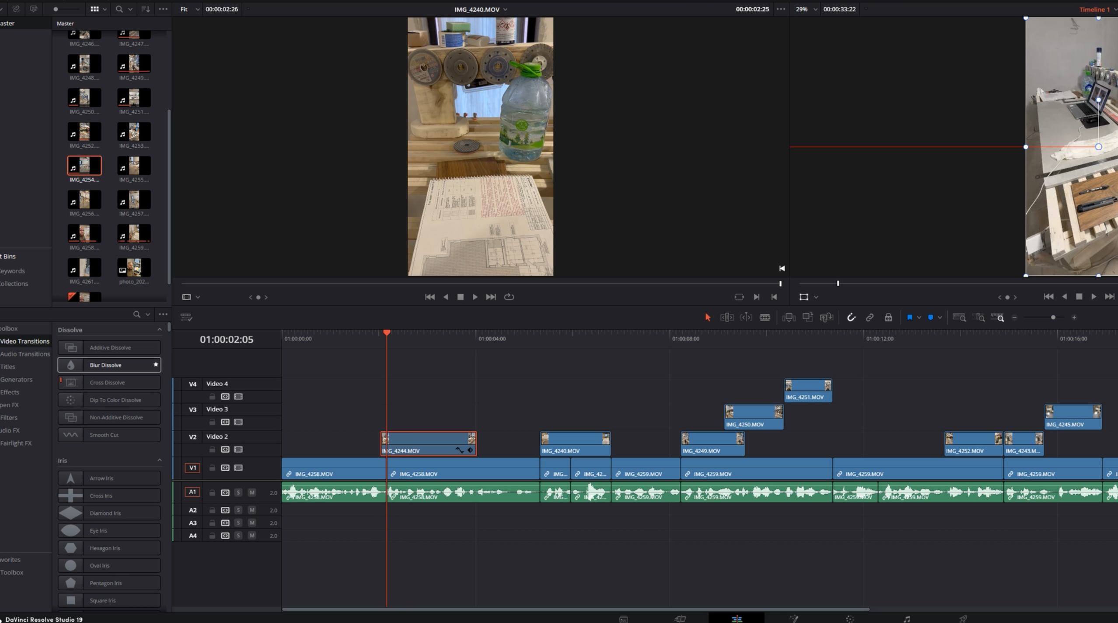The height and width of the screenshot is (623, 1118).
Task: Open Audio Transitions category
Action: click(25, 354)
